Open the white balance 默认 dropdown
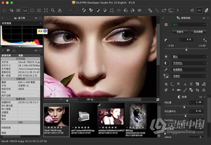Screen dimensions: 211x145 pyautogui.click(x=189, y=57)
